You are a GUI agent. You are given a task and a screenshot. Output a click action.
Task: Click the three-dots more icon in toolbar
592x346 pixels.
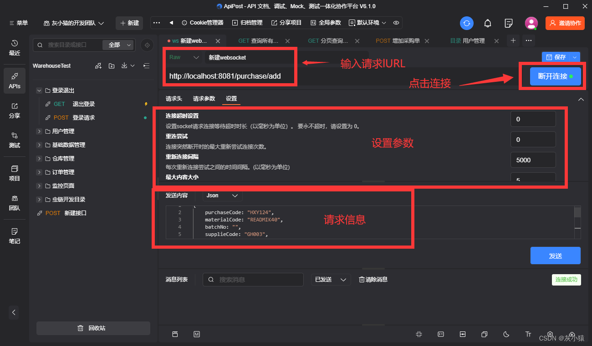pyautogui.click(x=157, y=23)
